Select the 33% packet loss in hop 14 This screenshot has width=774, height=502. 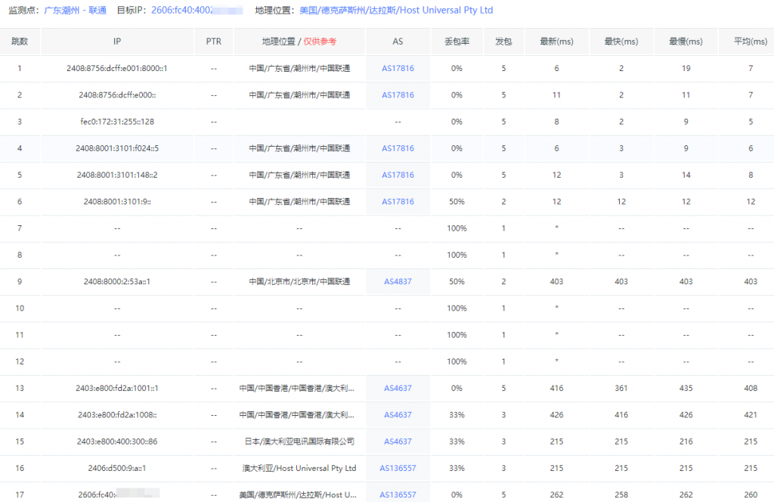[x=457, y=414]
